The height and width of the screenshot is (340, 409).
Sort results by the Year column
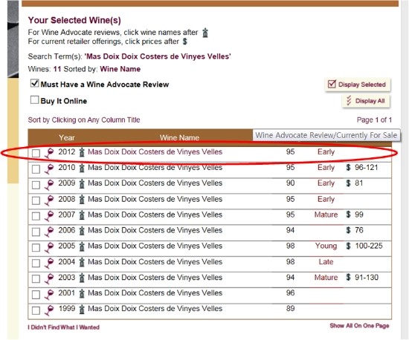[x=67, y=137]
